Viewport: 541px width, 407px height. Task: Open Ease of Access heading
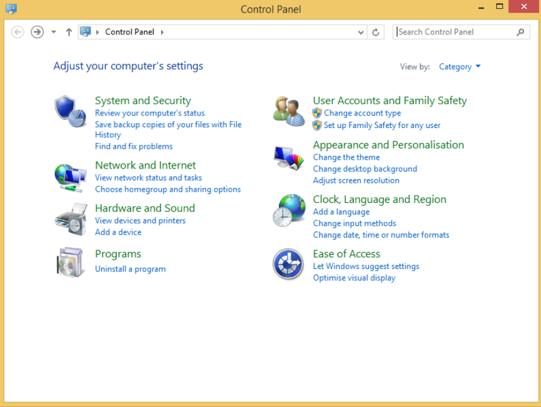click(x=346, y=254)
